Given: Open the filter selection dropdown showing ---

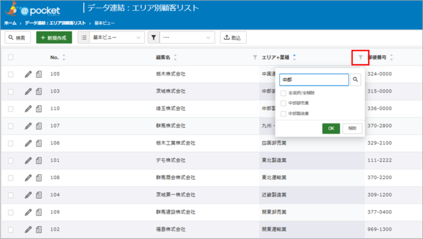Looking at the screenshot, I should 187,38.
